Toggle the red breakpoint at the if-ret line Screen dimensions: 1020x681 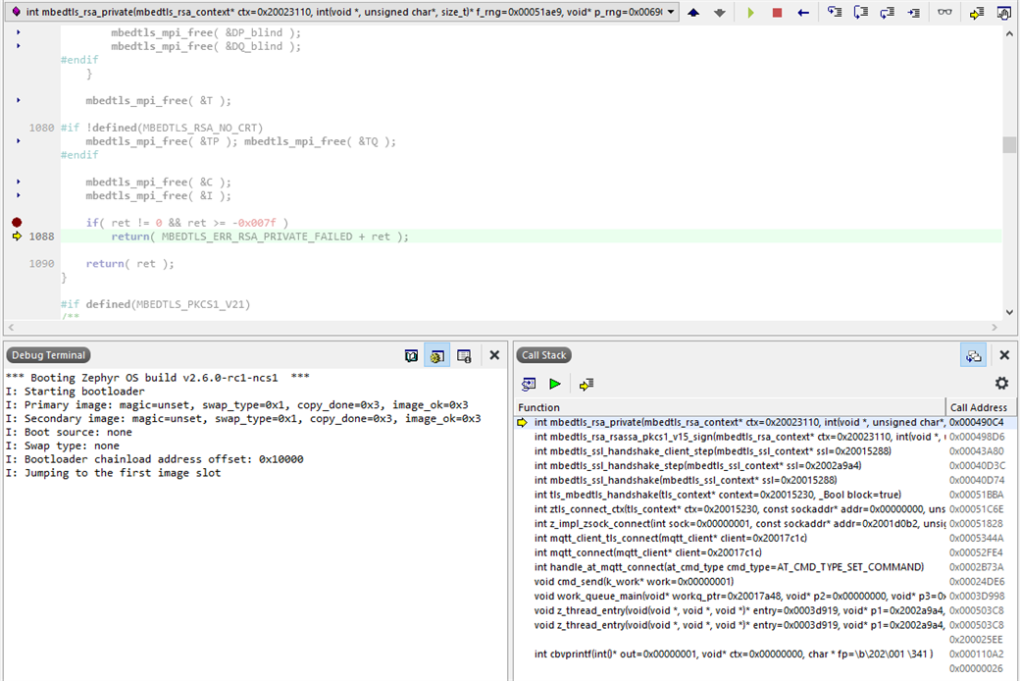point(17,223)
